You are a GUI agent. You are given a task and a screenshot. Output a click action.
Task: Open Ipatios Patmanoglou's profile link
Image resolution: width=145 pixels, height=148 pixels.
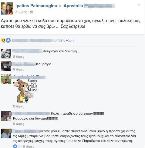(x=36, y=6)
